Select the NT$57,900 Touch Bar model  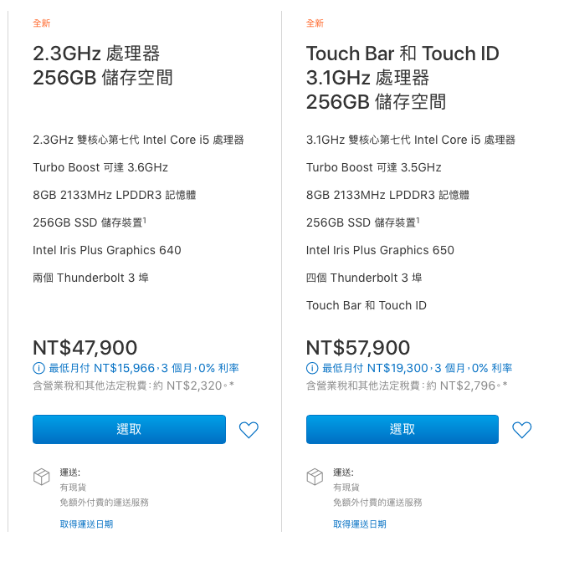click(x=402, y=429)
